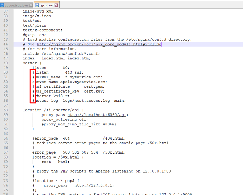Screen dimensions: 243x195
Task: Click '#gzip on;' line
Action: click(34, 35)
